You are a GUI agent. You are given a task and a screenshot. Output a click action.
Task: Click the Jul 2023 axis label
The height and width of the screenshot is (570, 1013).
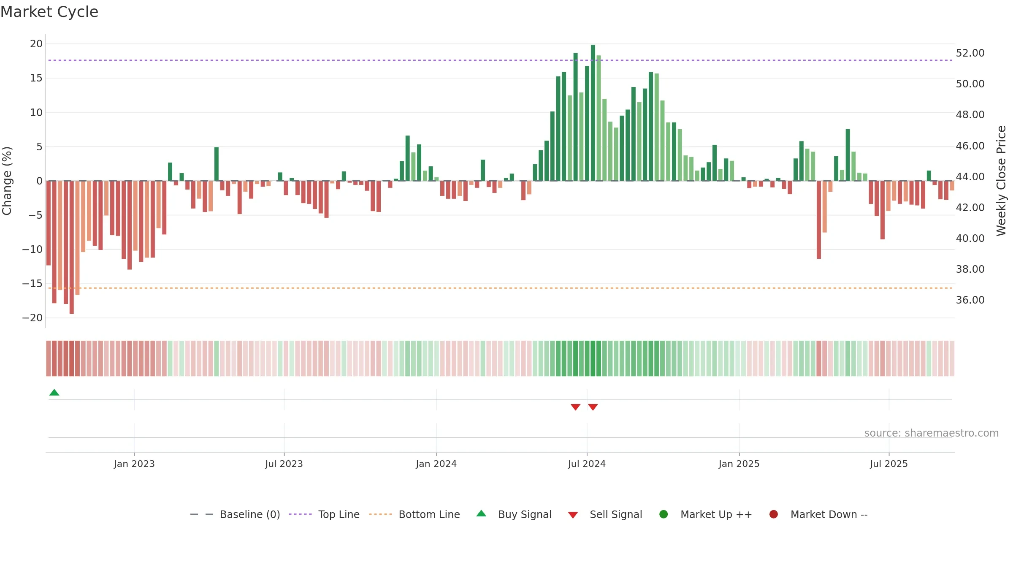click(x=284, y=464)
